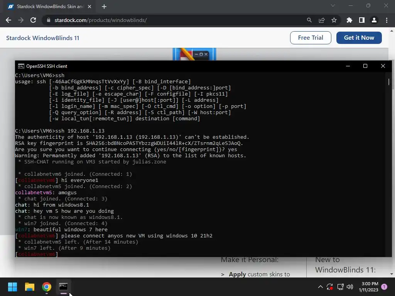Maximize the OpenSSH SSH client window
The height and width of the screenshot is (296, 395).
click(x=365, y=66)
